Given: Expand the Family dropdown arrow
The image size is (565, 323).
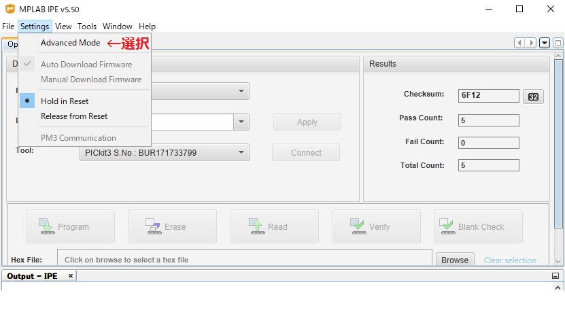Looking at the screenshot, I should (x=241, y=91).
